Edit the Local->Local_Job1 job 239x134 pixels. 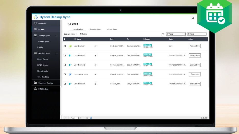pyautogui.click(x=95, y=75)
